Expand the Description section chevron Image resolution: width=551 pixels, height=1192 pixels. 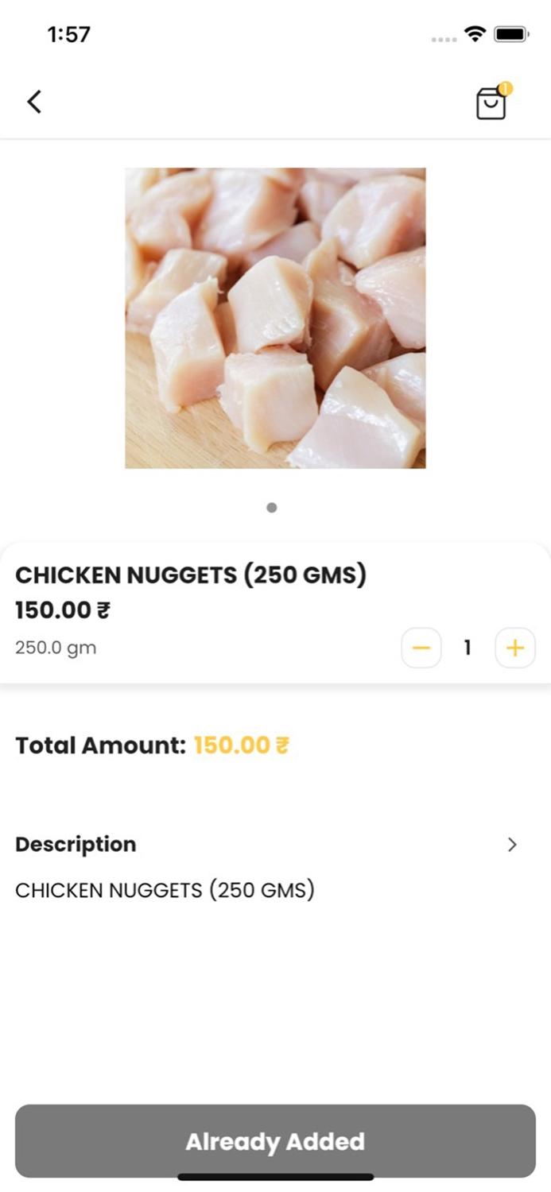513,845
